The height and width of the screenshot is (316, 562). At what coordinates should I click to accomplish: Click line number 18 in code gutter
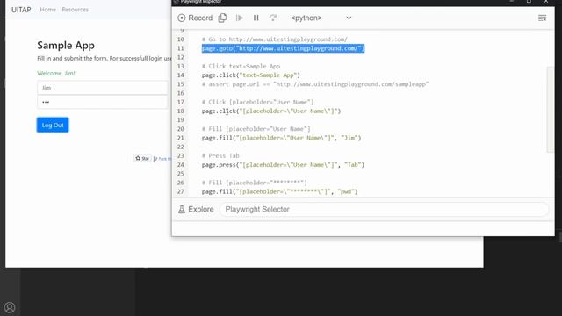tap(181, 111)
